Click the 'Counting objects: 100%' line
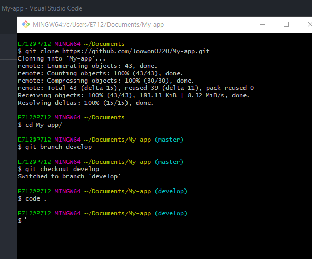 (x=100, y=73)
